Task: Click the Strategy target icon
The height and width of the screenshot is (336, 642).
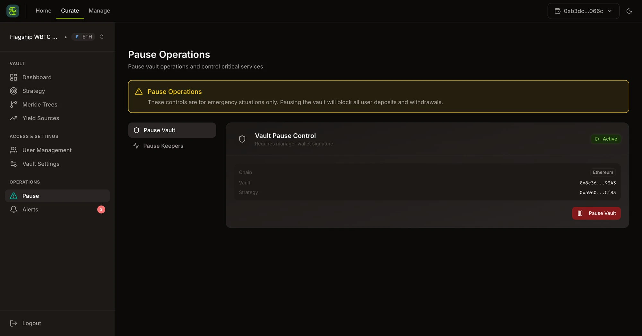Action: (13, 91)
